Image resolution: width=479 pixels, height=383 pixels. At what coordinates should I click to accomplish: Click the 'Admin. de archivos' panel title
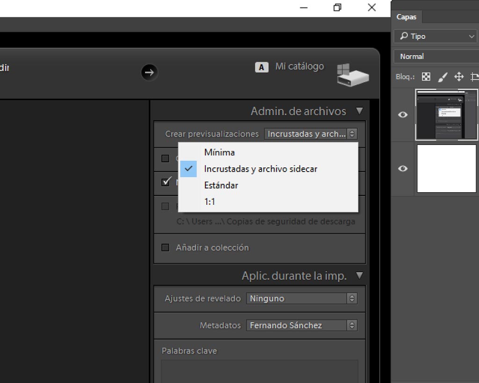tap(298, 111)
